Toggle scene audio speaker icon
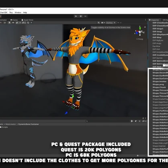The width and height of the screenshot is (168, 168). [x=13, y=23]
